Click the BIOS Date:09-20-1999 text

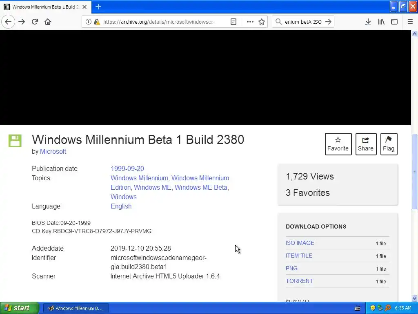[61, 223]
